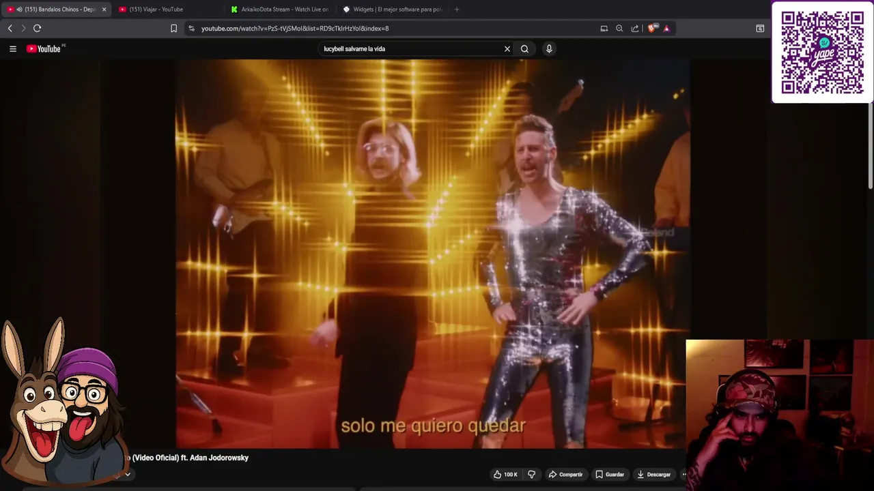Viewport: 874px width, 491px height.
Task: Go back to the previous browser page
Action: [10, 28]
